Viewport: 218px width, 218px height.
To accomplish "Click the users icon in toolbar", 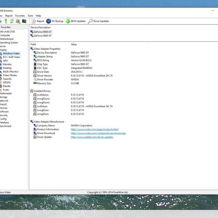I will [18, 21].
